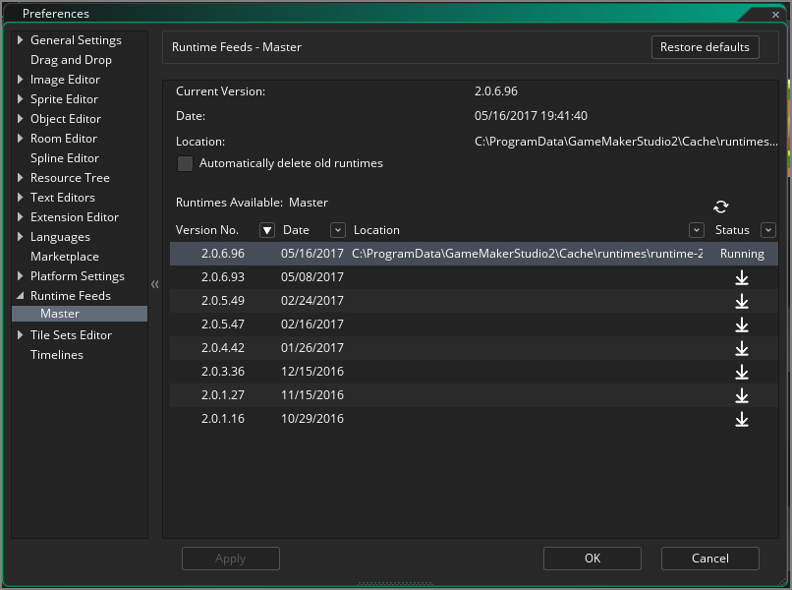This screenshot has height=590, width=792.
Task: Expand the Image Editor tree node
Action: click(21, 80)
